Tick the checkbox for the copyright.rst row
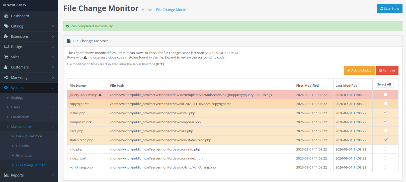This screenshot has height=182, width=406. (386, 103)
